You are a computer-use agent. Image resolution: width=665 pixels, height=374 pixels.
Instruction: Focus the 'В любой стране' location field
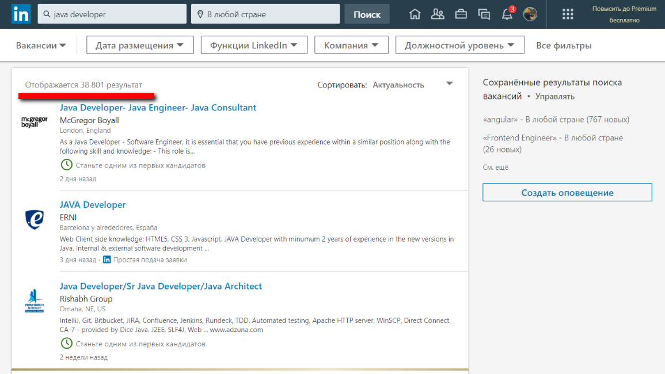coord(265,14)
